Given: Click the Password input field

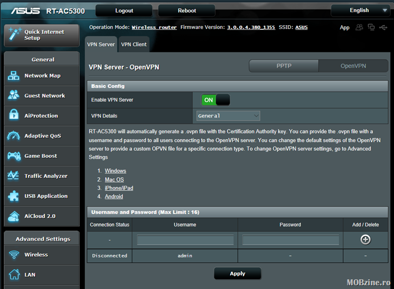Looking at the screenshot, I should click(291, 240).
